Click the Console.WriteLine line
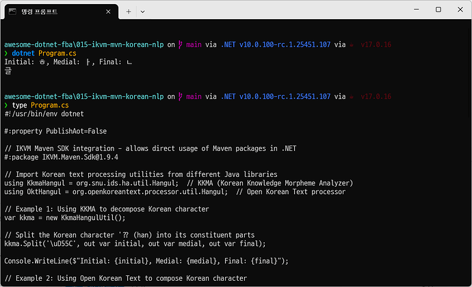The height and width of the screenshot is (287, 472). click(146, 261)
